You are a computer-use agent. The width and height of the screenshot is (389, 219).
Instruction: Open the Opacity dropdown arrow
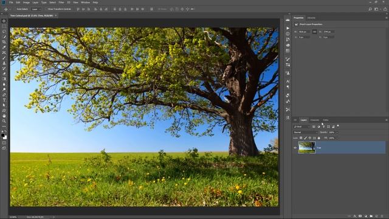point(337,133)
